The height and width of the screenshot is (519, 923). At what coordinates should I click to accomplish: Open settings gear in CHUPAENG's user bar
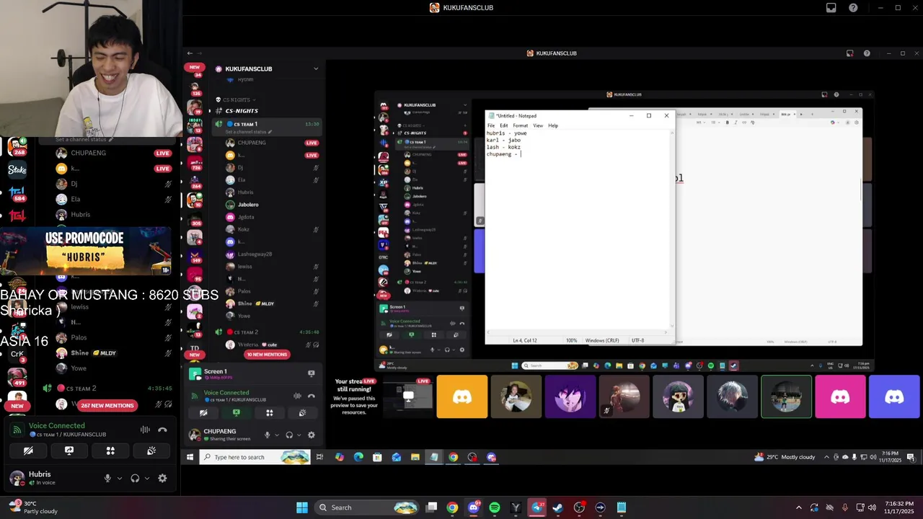[312, 435]
